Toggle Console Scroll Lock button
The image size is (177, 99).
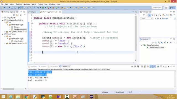145,67
